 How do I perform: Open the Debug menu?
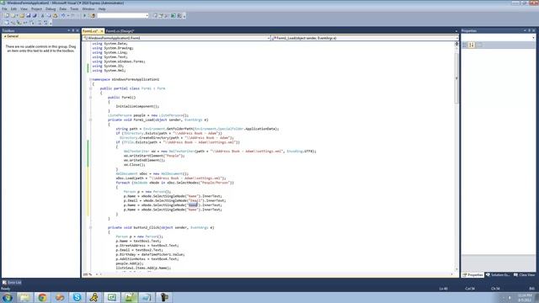pyautogui.click(x=51, y=9)
